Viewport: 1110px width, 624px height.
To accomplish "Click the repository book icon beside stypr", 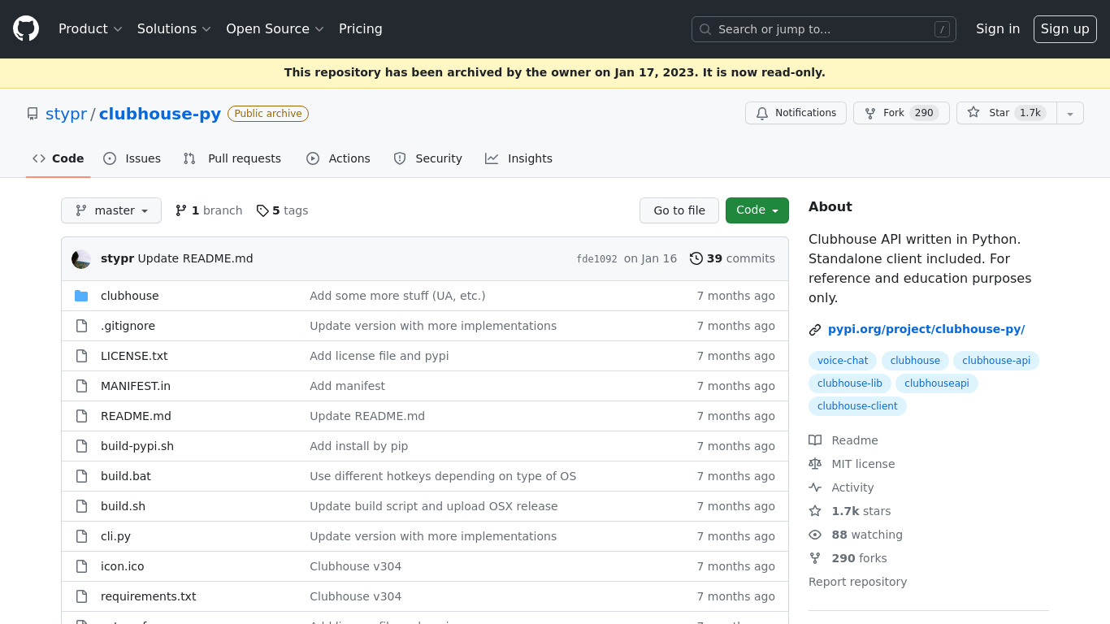I will [33, 114].
